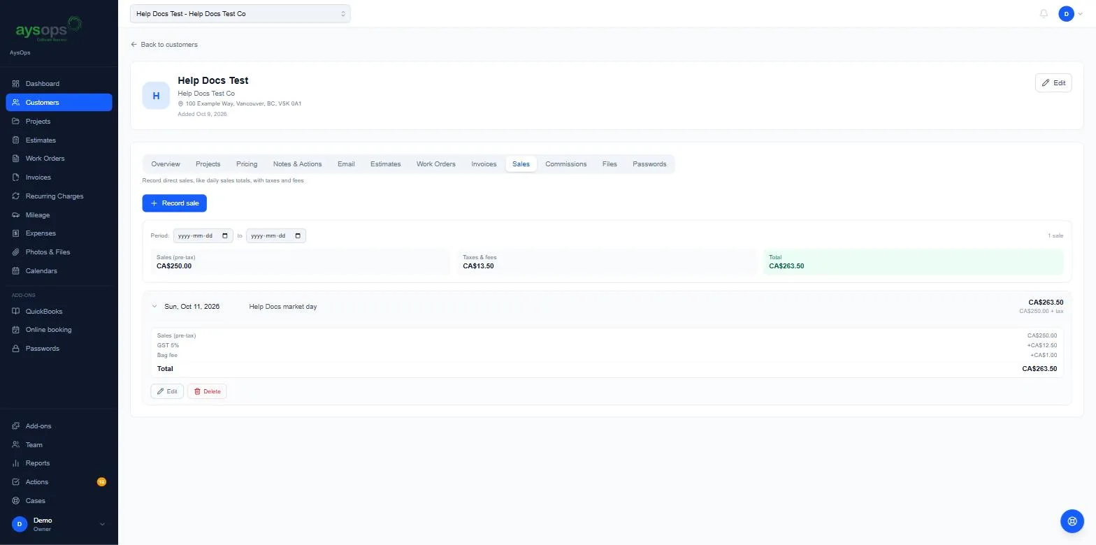Open the Notes & Actions tab
The height and width of the screenshot is (545, 1096).
coord(297,164)
